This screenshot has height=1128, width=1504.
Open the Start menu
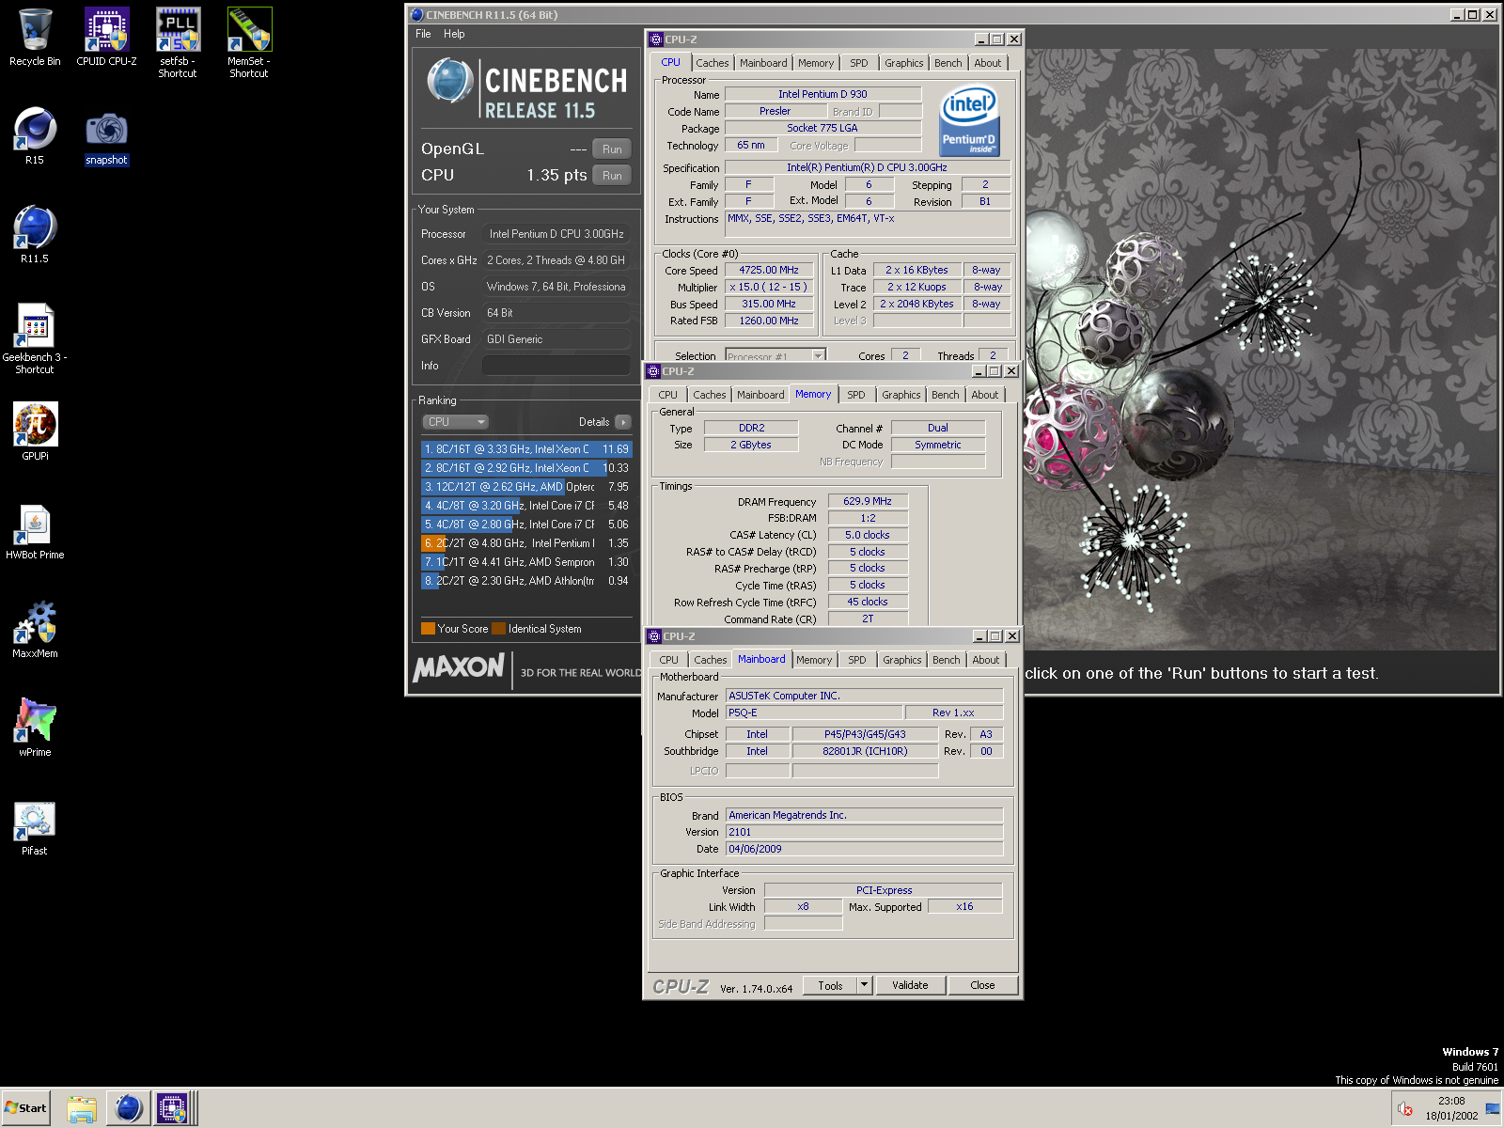tap(25, 1108)
